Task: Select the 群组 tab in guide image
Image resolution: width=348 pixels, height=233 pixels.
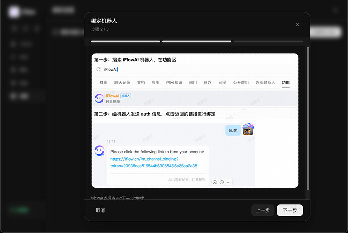Action: click(x=103, y=83)
